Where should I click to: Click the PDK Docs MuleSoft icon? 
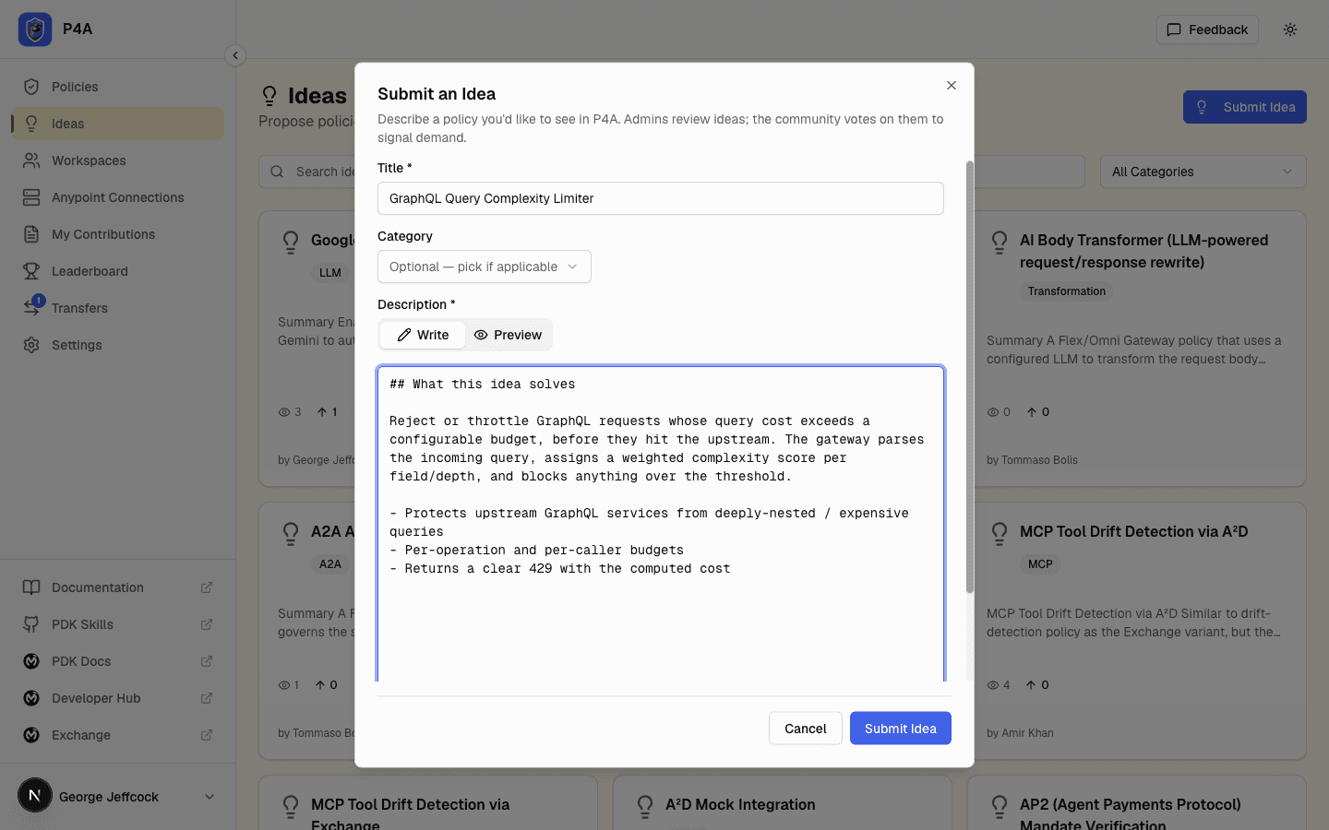(x=31, y=661)
